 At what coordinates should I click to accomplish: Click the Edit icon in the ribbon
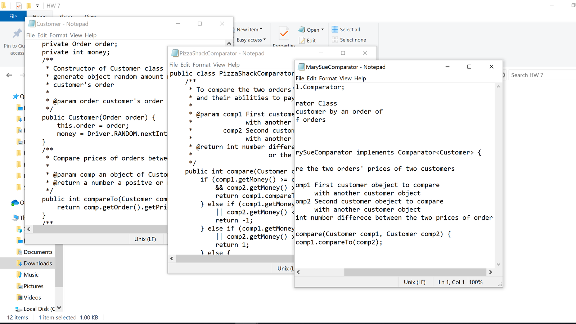tap(302, 41)
